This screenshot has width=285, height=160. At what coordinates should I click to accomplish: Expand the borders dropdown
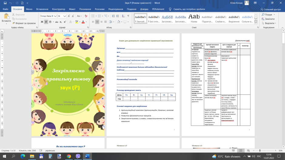click(128, 22)
